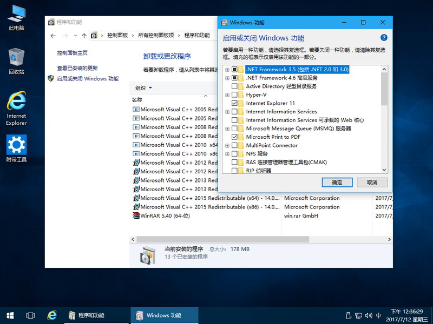Open recent locations dropdown arrow
The image size is (433, 324).
point(75,36)
